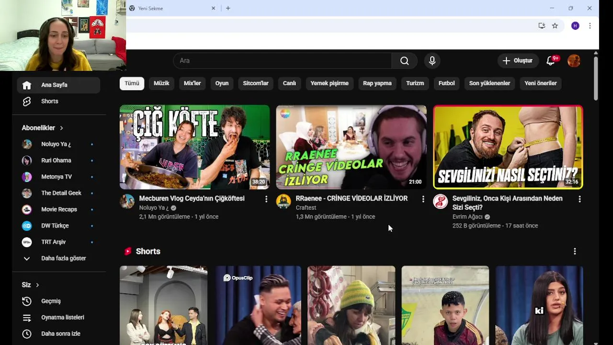Screen dimensions: 613x345
Task: Open a new Chrome tab
Action: click(228, 8)
